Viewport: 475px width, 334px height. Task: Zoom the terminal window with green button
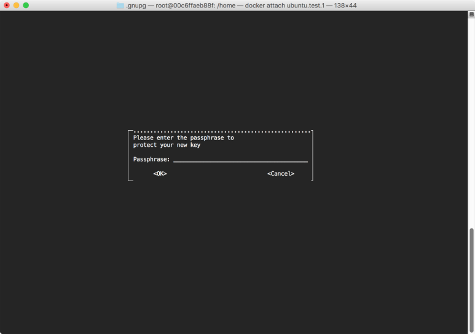pyautogui.click(x=26, y=5)
